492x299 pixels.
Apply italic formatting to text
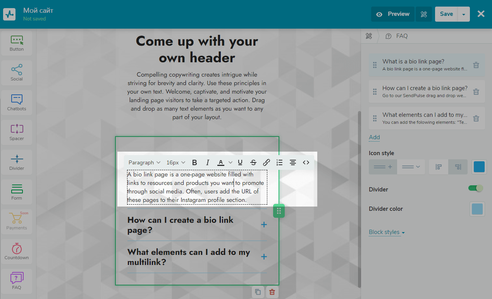tap(207, 162)
